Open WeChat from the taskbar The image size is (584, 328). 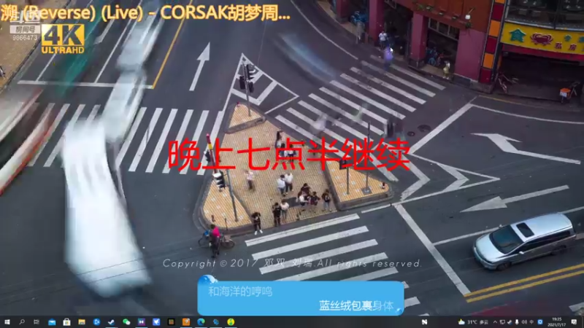coord(126,322)
